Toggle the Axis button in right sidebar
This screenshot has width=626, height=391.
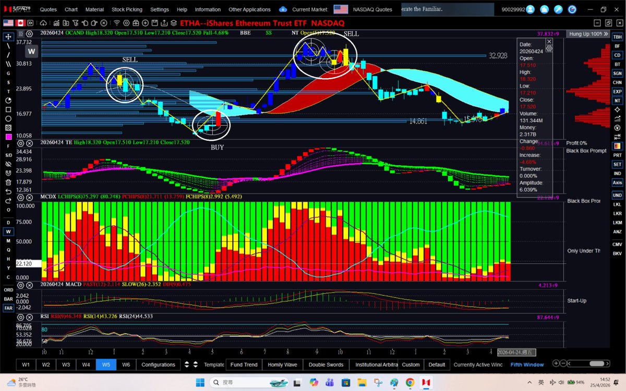[617, 182]
